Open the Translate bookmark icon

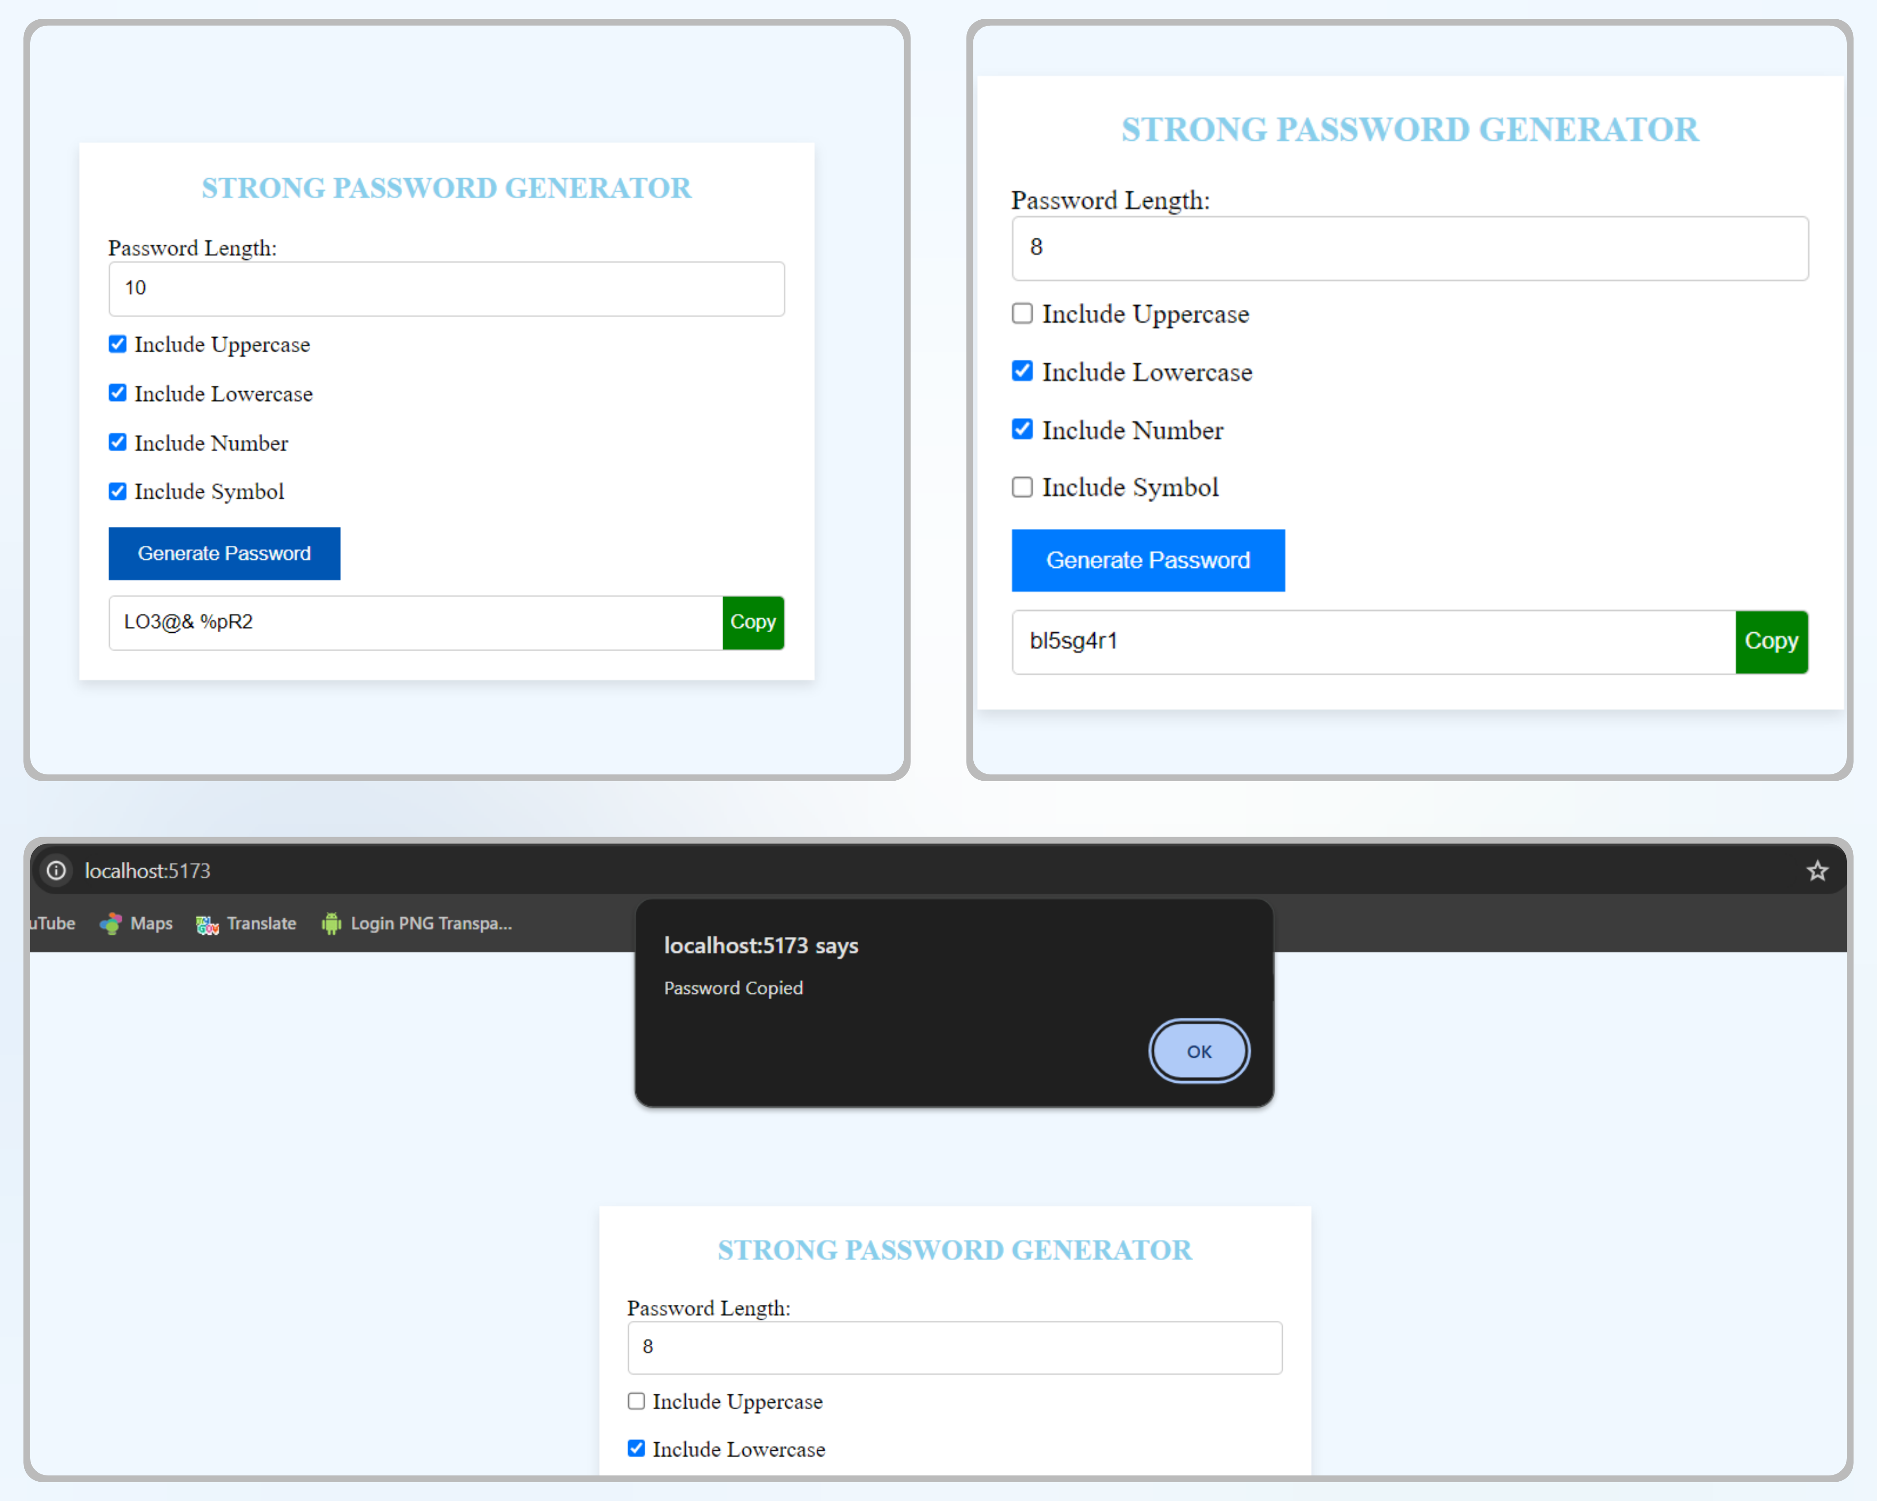point(207,924)
